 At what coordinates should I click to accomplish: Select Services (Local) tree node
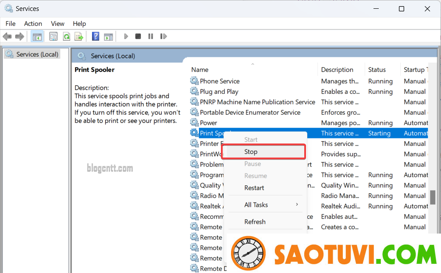(x=32, y=54)
